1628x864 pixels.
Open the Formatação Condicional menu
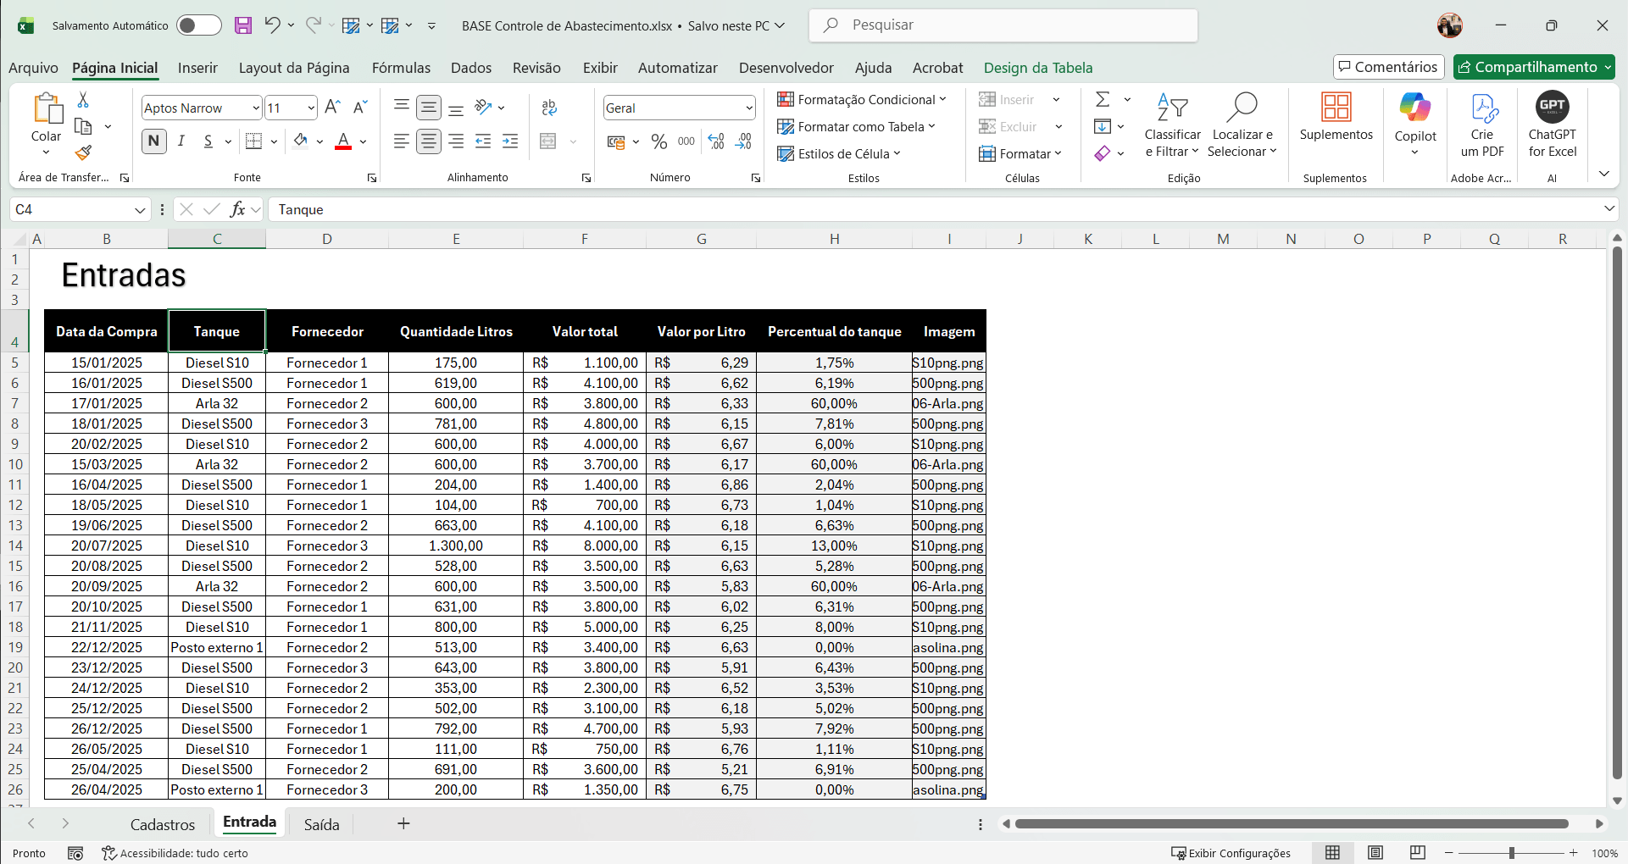[863, 99]
